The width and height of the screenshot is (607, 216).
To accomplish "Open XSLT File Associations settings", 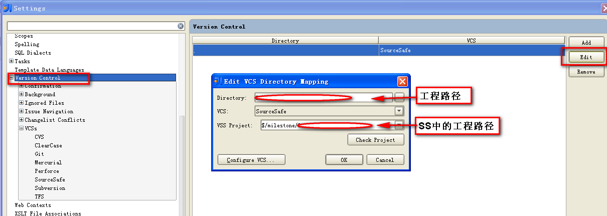I will point(48,213).
